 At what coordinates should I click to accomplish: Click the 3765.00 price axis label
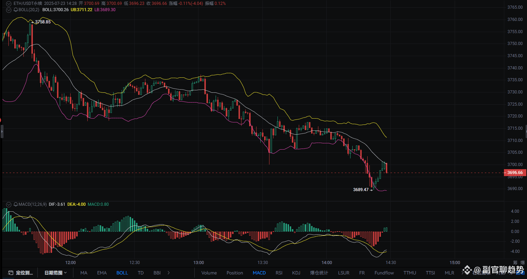click(x=515, y=7)
